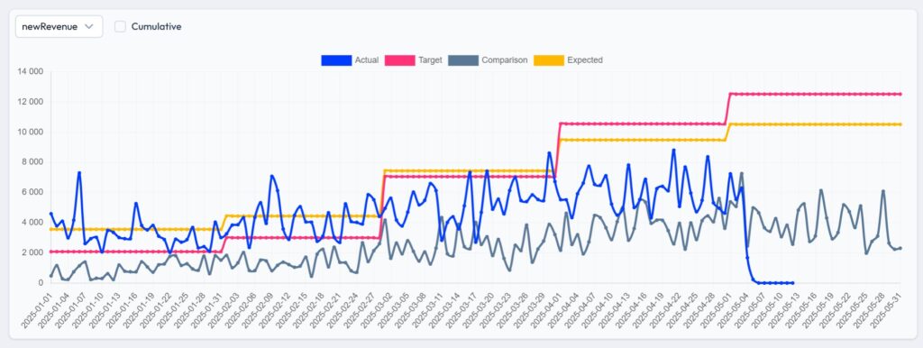This screenshot has height=348, width=923.
Task: Toggle the Actual series legend label
Action: [366, 60]
